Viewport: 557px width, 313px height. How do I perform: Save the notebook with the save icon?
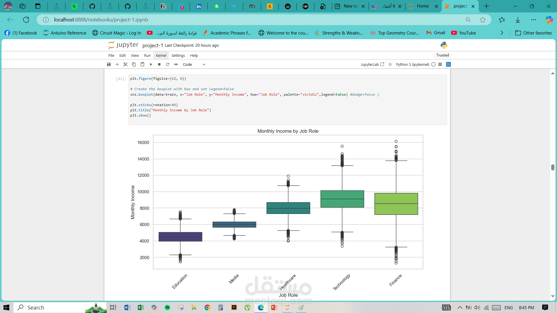109,64
